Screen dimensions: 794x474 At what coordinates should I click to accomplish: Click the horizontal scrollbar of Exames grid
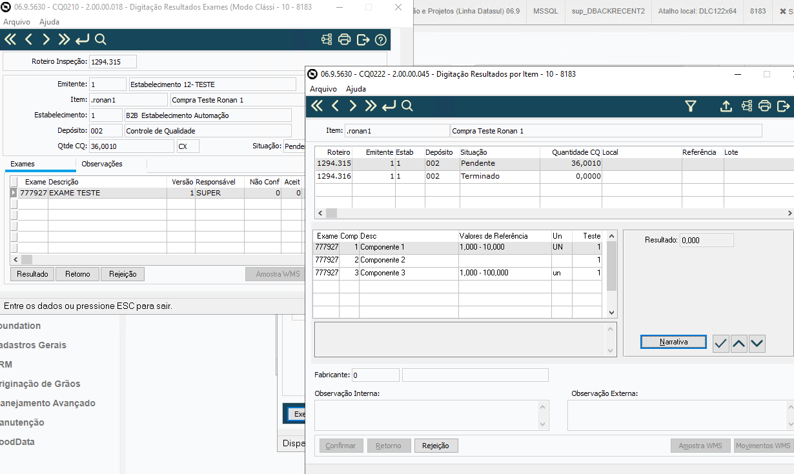click(158, 259)
